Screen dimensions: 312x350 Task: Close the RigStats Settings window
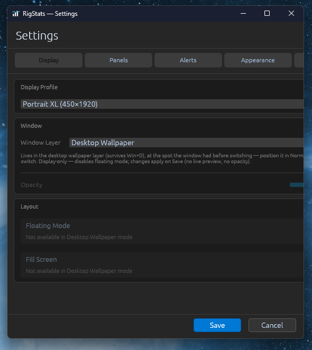[x=291, y=13]
